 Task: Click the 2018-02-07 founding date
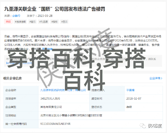point(134,99)
